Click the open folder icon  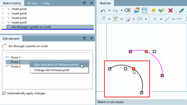click(x=137, y=10)
